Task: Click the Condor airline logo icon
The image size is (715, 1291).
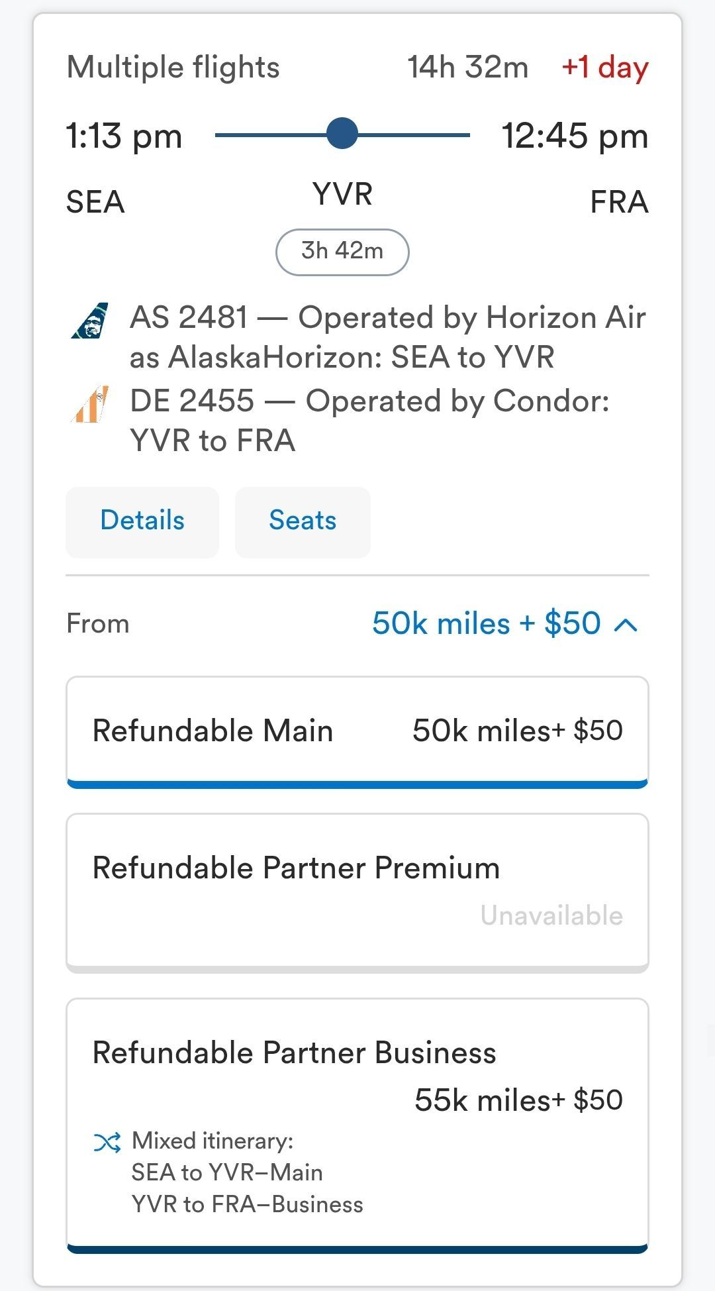Action: (x=90, y=404)
